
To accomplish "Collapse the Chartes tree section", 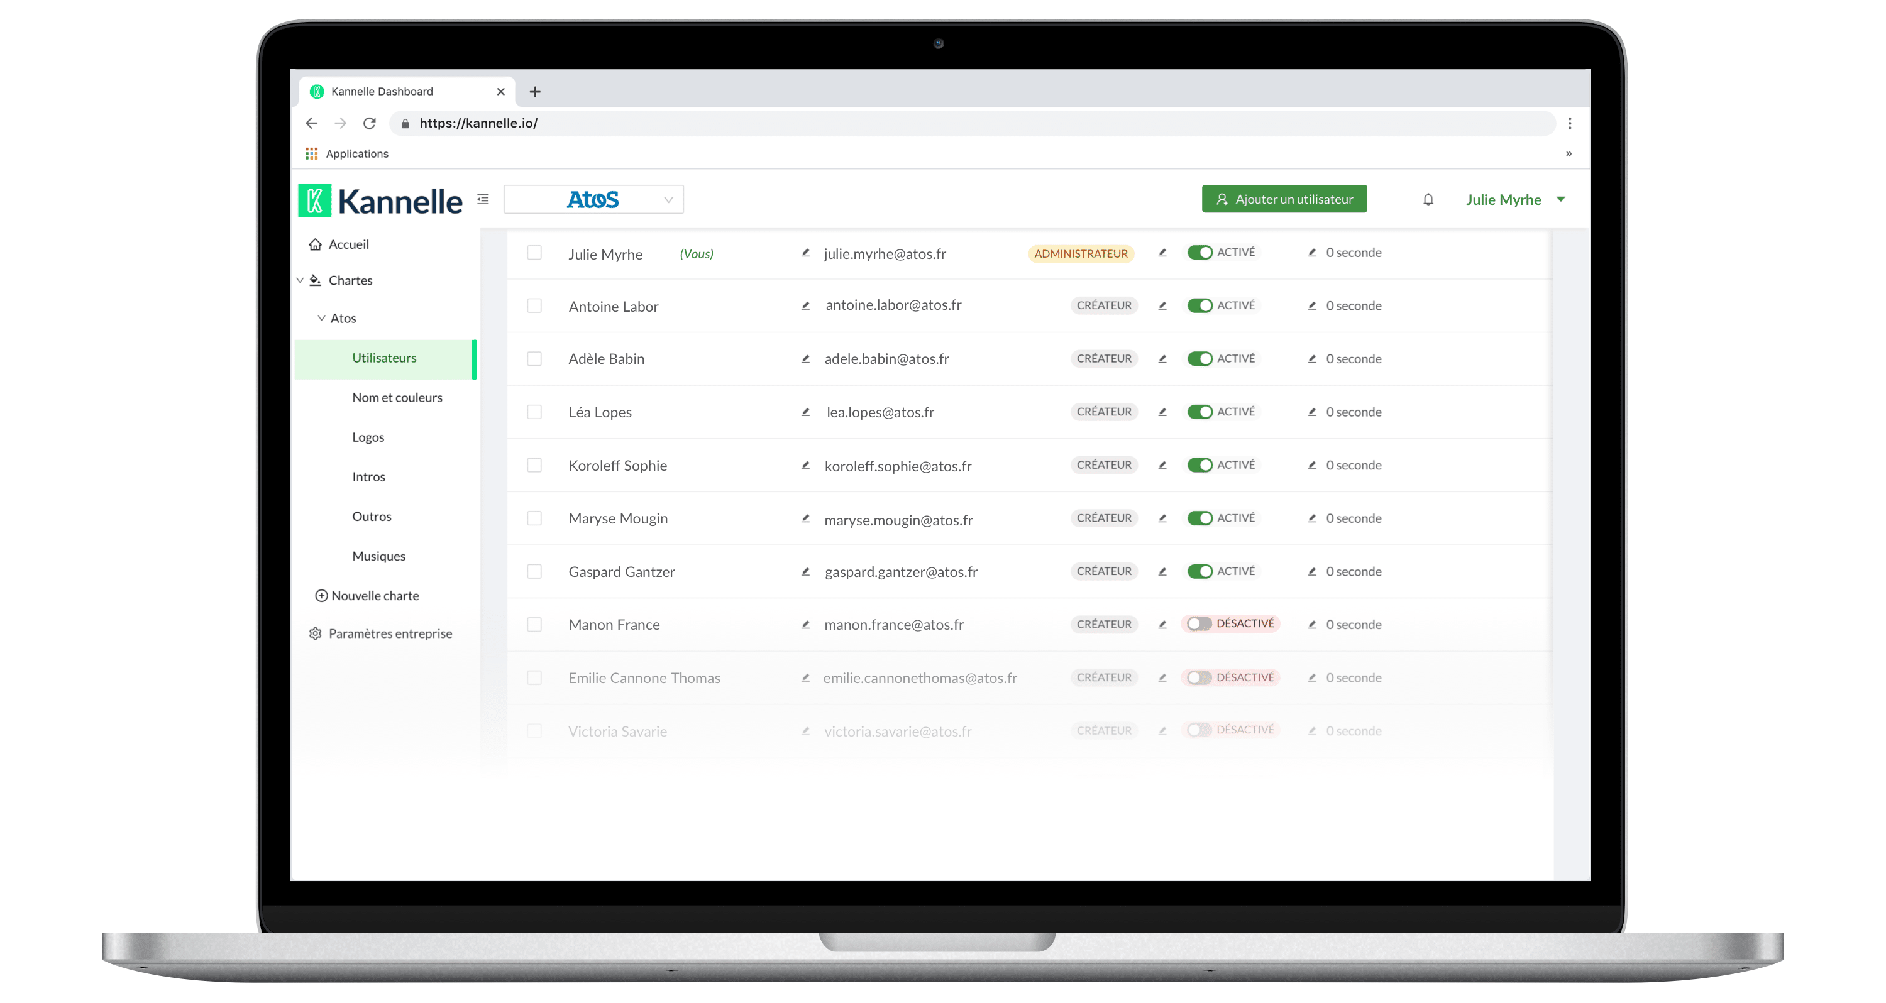I will (299, 280).
